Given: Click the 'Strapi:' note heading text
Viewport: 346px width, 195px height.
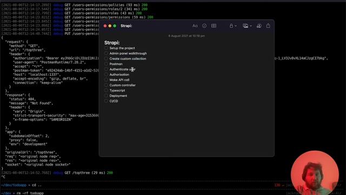Looking at the screenshot, I should pyautogui.click(x=112, y=43).
